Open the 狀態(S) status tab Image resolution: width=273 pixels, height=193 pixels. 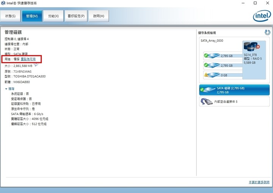click(10, 16)
